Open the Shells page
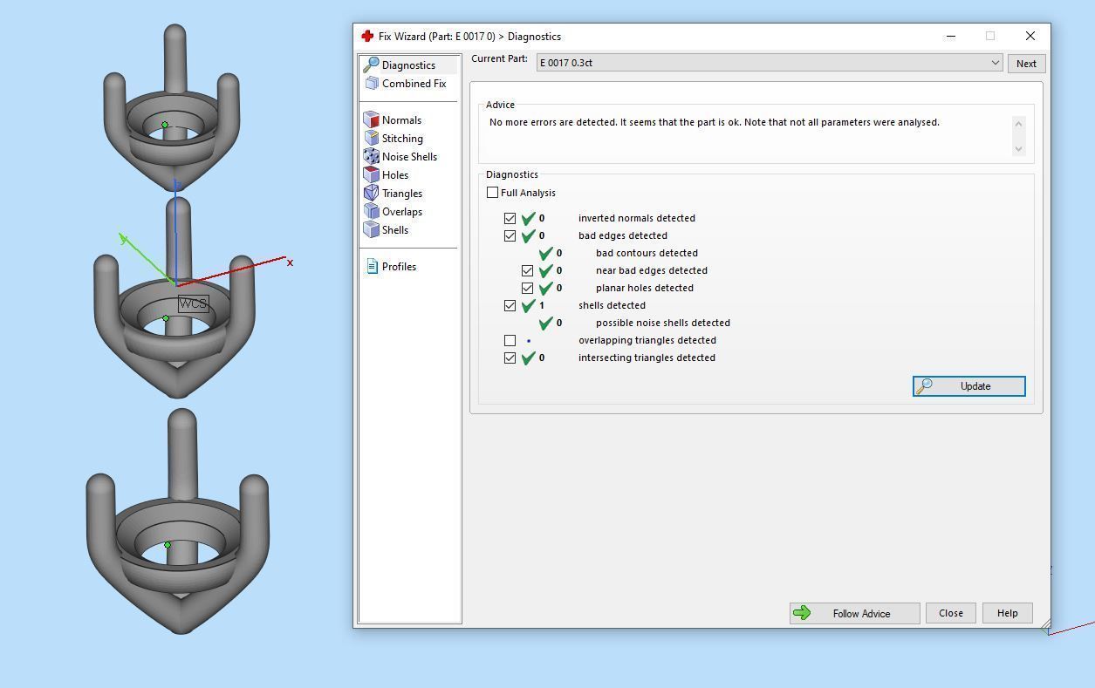This screenshot has width=1095, height=688. pyautogui.click(x=394, y=229)
